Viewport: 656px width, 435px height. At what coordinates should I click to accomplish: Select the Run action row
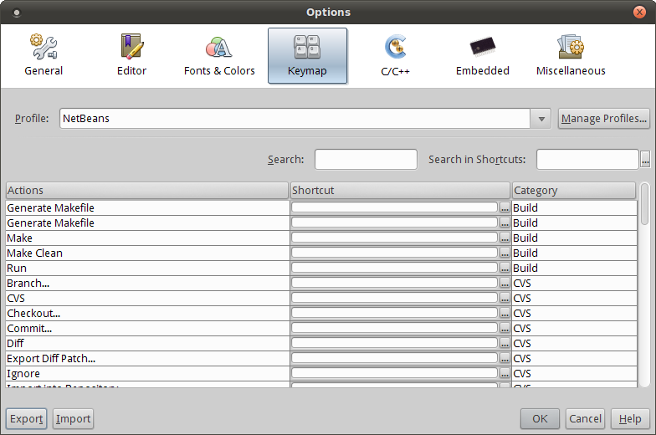147,268
